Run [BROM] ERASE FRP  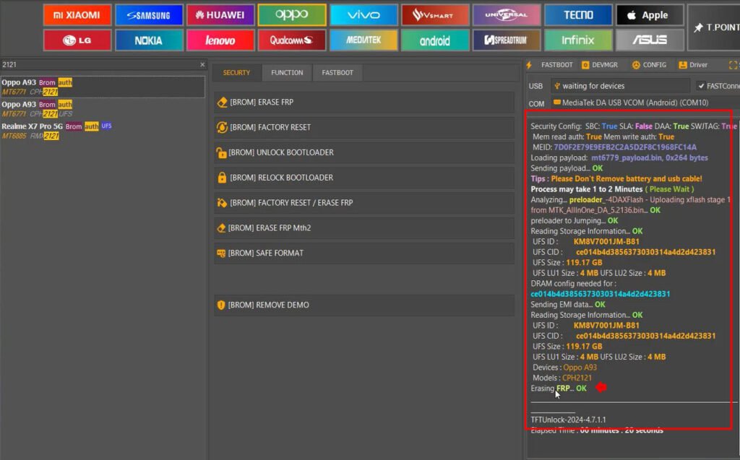[364, 102]
